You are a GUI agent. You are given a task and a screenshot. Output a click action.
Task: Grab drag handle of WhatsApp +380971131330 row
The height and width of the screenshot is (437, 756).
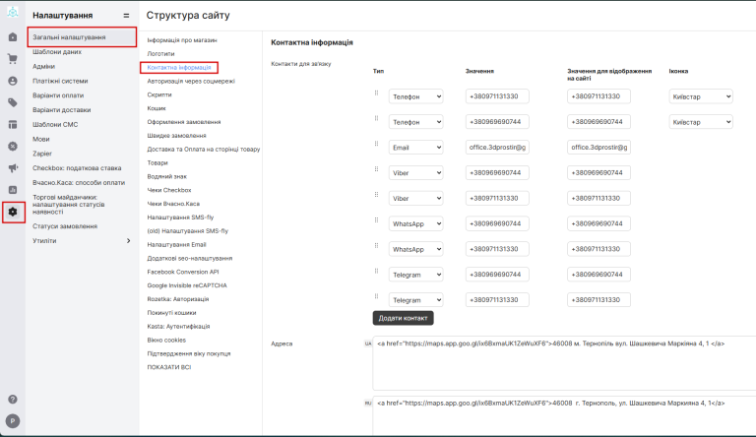click(x=377, y=245)
